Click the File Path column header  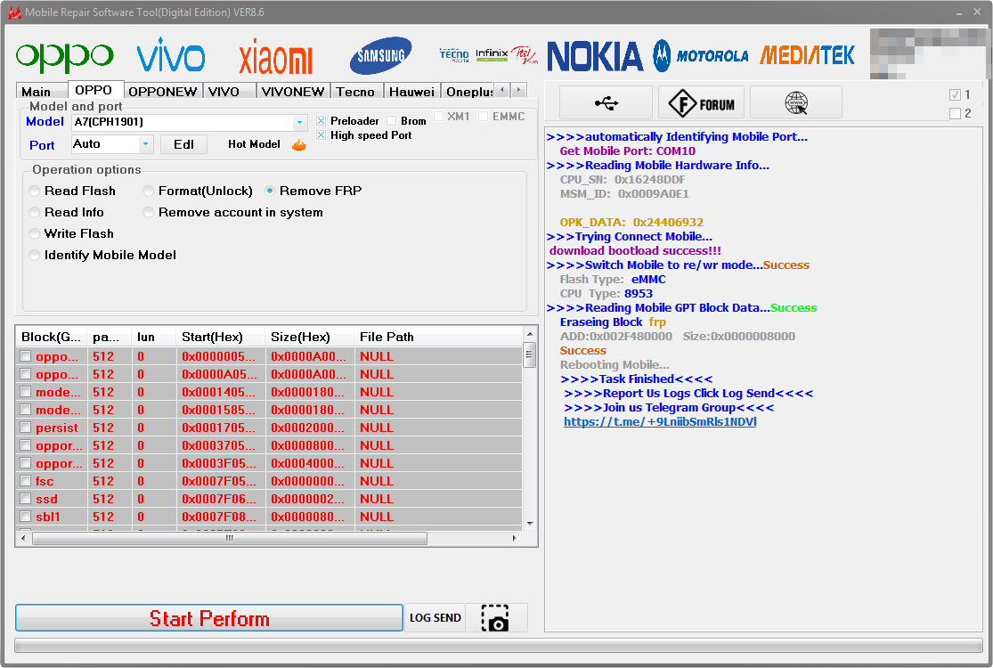[x=438, y=337]
